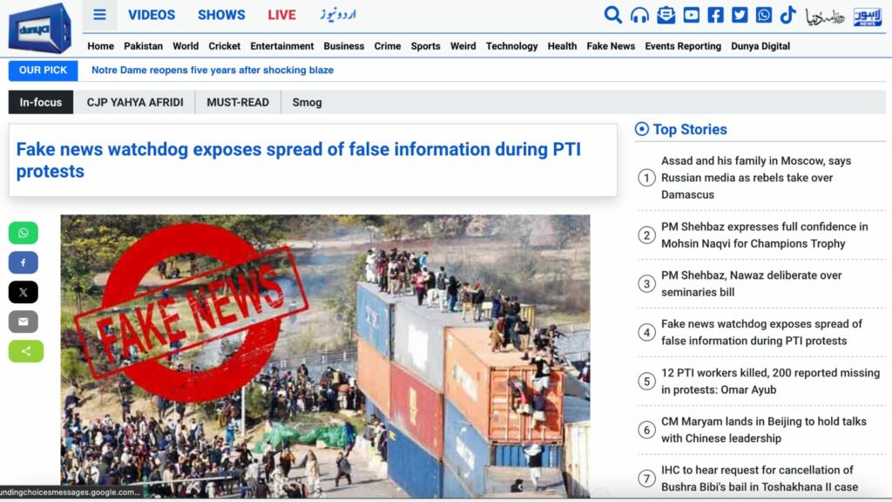Share article via green WhatsApp button

coord(24,233)
